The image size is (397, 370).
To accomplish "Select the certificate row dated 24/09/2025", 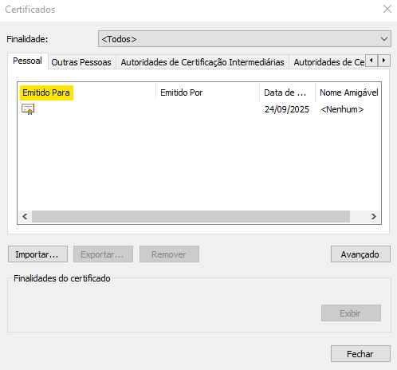I will [199, 109].
